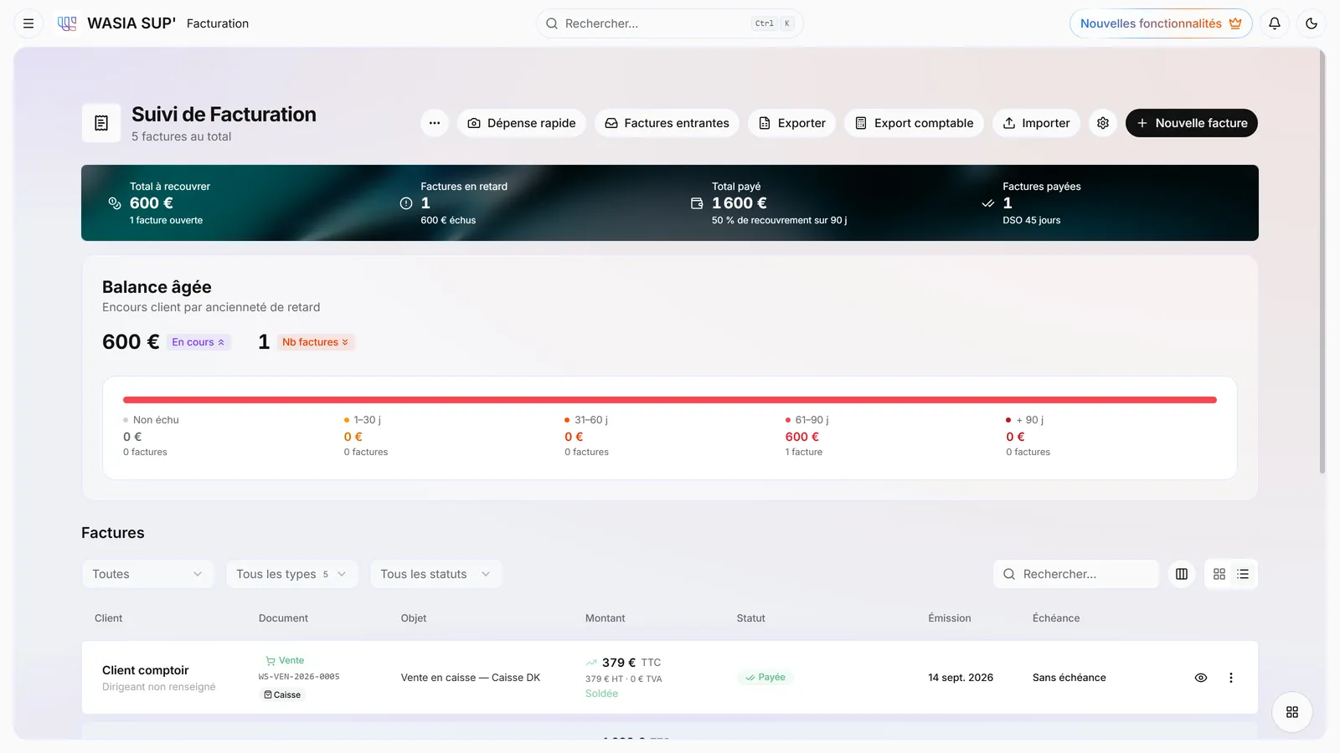
Task: Open Nouvelles fonctionnalités announcement
Action: coord(1161,23)
